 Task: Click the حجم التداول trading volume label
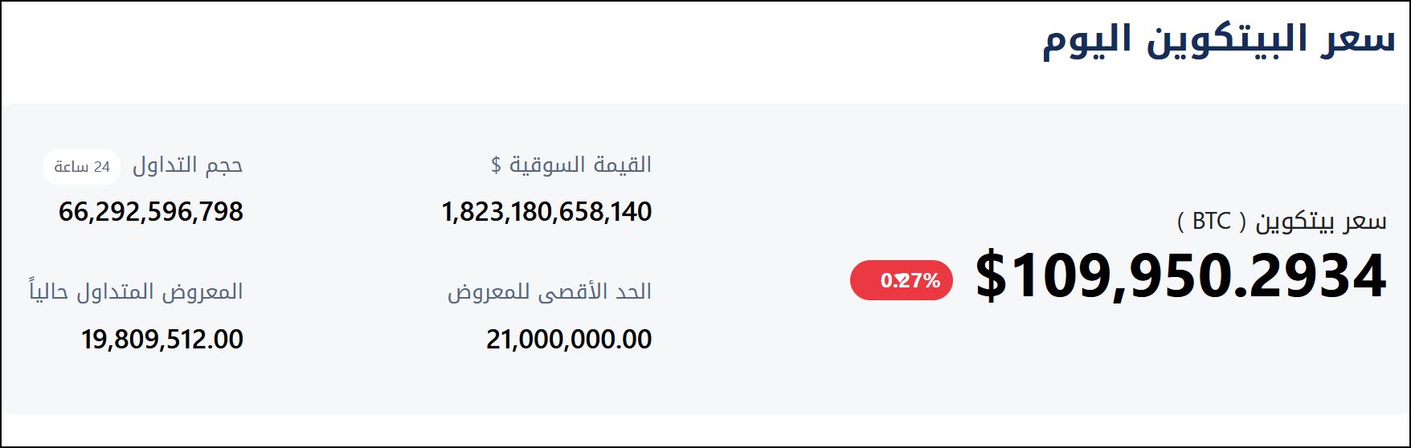pos(187,165)
